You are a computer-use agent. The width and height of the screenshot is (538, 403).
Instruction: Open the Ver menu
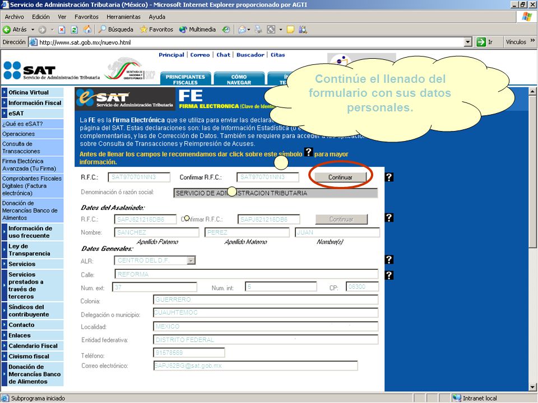62,17
